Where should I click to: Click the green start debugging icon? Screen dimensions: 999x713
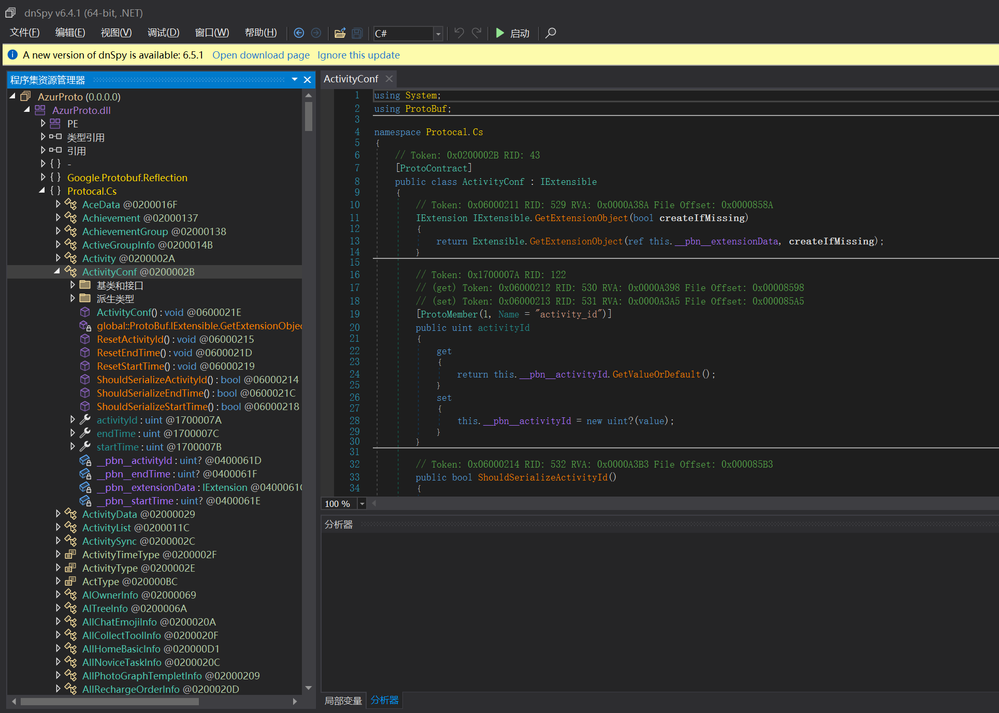click(500, 33)
